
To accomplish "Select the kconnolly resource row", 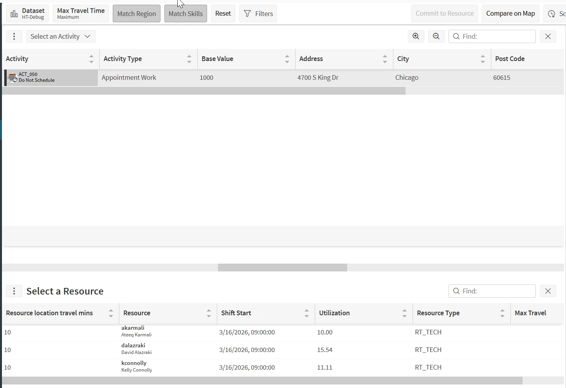I will tap(283, 368).
